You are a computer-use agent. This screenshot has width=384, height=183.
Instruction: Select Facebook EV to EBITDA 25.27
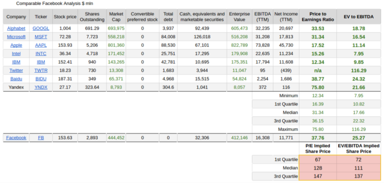point(359,138)
